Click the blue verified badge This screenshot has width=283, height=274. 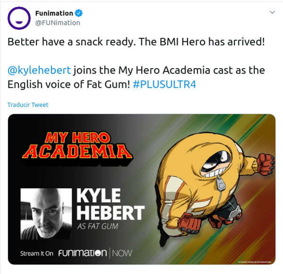coord(79,13)
